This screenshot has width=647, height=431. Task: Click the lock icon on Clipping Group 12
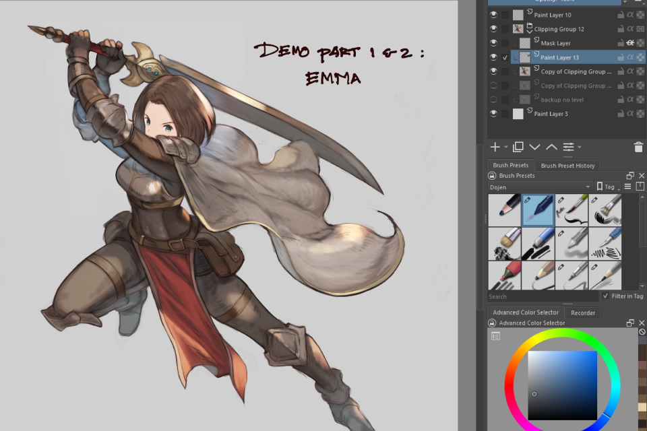click(x=620, y=29)
